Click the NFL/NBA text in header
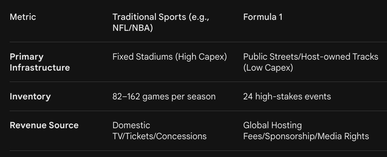The image size is (387, 157). click(133, 28)
